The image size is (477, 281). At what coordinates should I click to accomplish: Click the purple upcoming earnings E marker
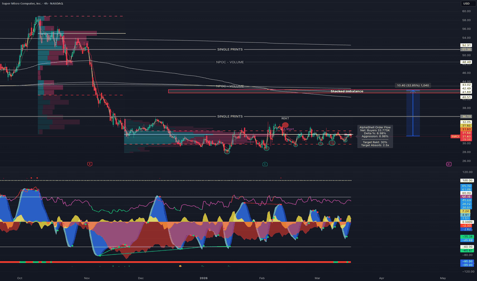click(448, 163)
